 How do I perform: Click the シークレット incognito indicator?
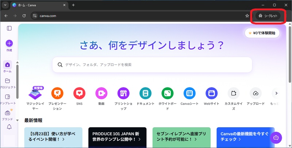tap(268, 16)
